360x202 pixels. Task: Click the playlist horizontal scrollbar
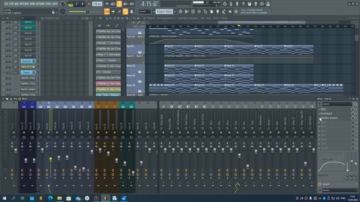click(x=261, y=22)
